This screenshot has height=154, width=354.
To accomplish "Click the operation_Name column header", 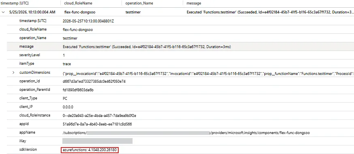I will (x=139, y=3).
